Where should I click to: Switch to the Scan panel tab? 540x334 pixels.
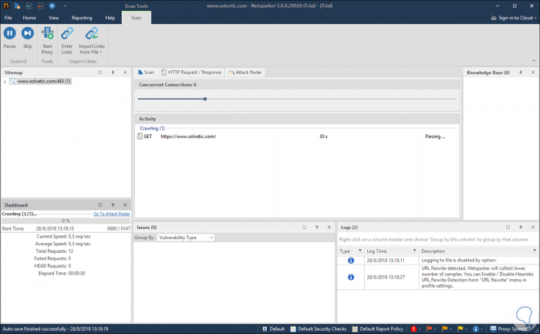pos(146,73)
